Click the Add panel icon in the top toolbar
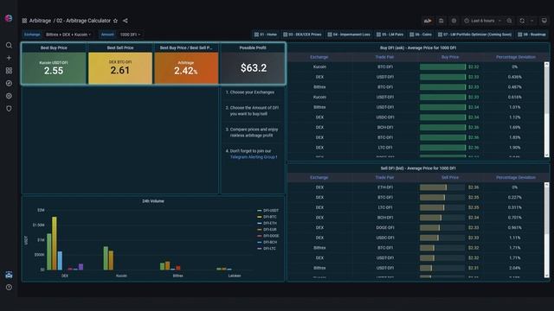554x311 pixels. (428, 21)
